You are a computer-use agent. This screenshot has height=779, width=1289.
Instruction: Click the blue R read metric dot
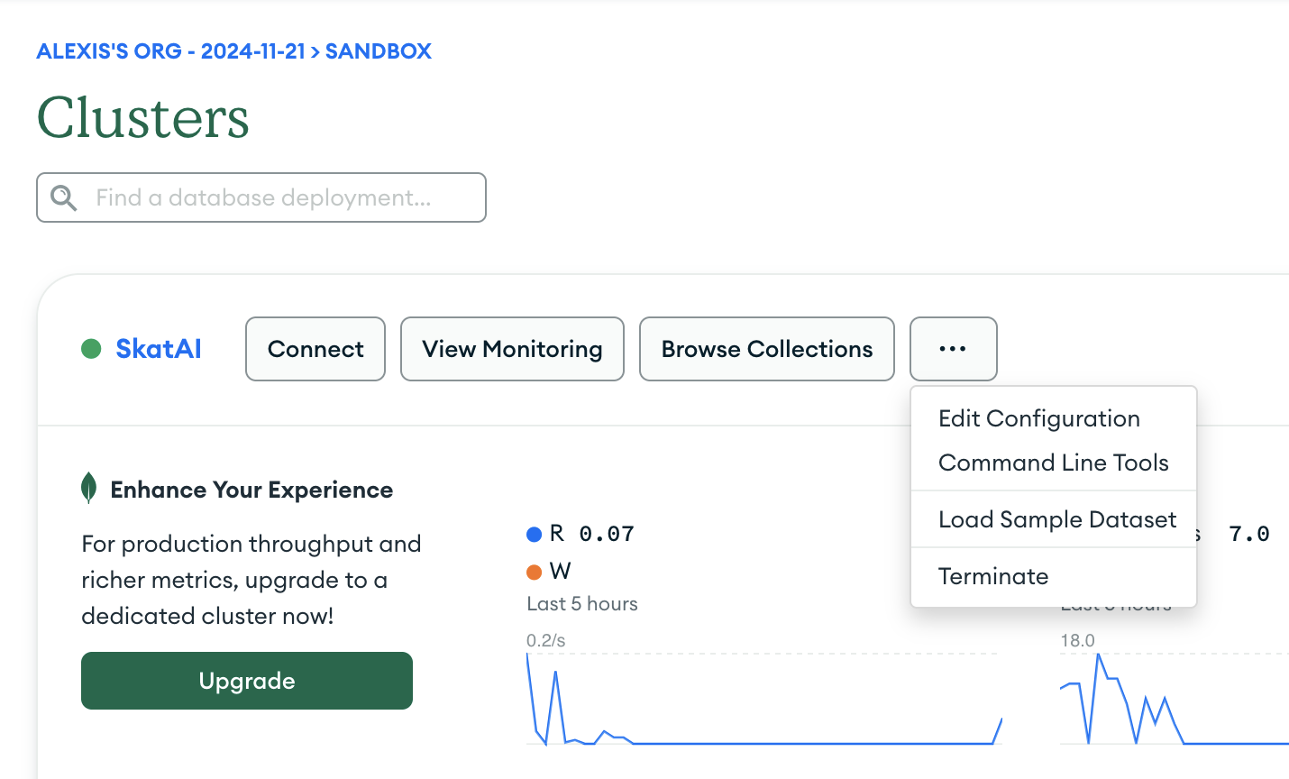534,534
